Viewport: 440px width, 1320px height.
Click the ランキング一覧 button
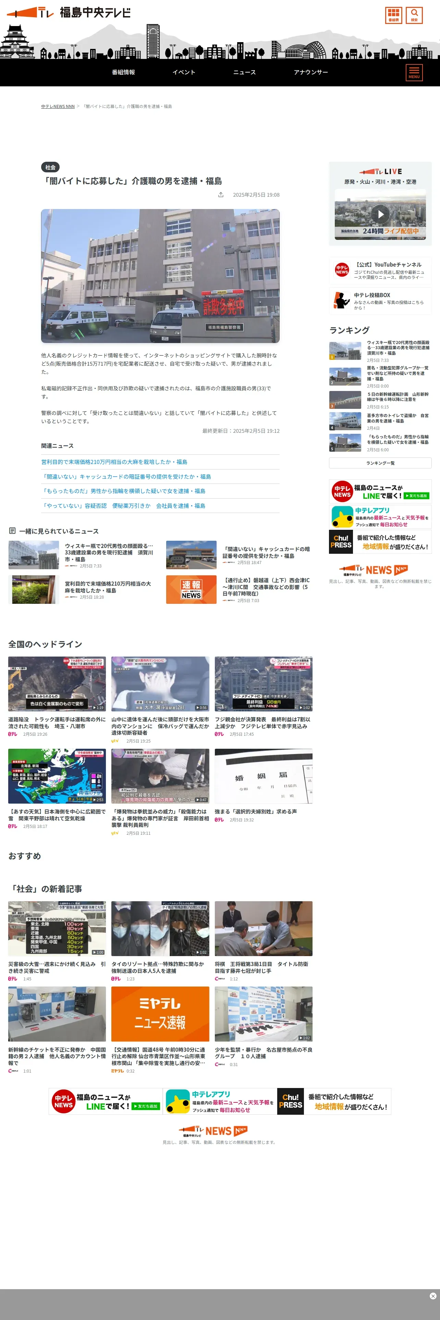380,463
